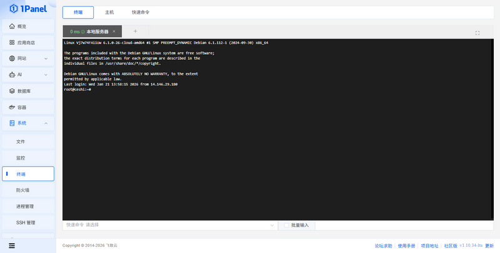Enable the 批量输入 checkbox
The width and height of the screenshot is (500, 253).
(286, 224)
